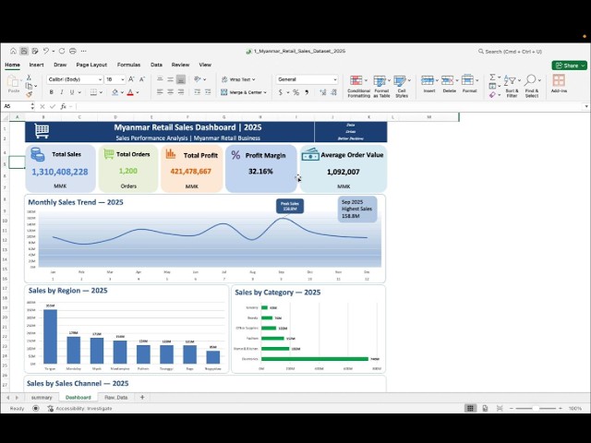Open Conditional Formatting dropdown
Viewport: 591px width, 443px height.
(358, 86)
